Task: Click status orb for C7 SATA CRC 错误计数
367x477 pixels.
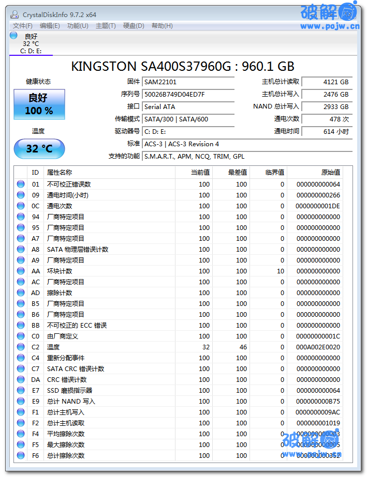Action: tap(21, 368)
